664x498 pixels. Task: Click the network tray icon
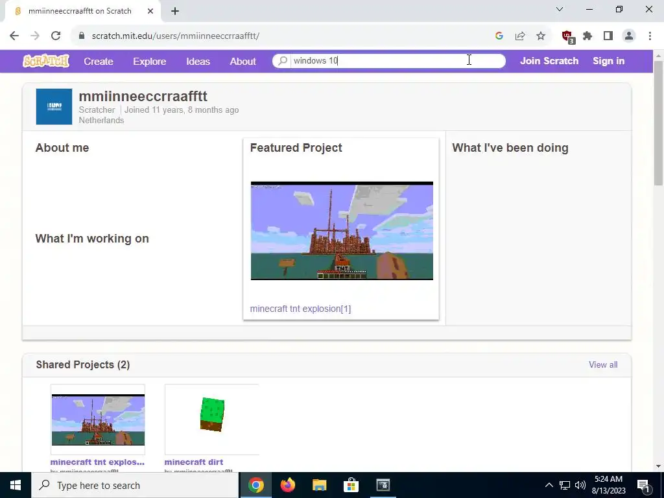[565, 485]
